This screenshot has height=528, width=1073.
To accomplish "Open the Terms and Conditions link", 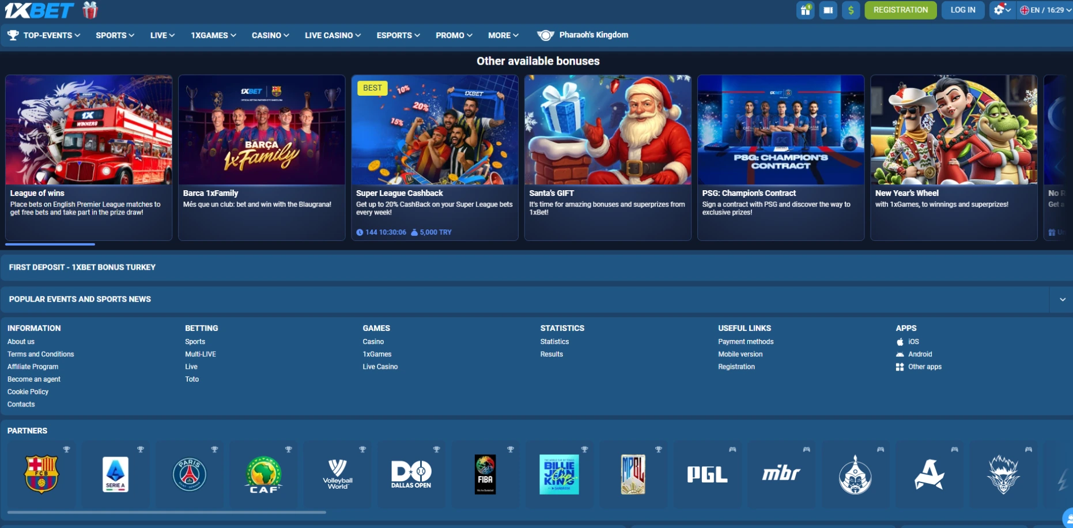I will pos(40,354).
